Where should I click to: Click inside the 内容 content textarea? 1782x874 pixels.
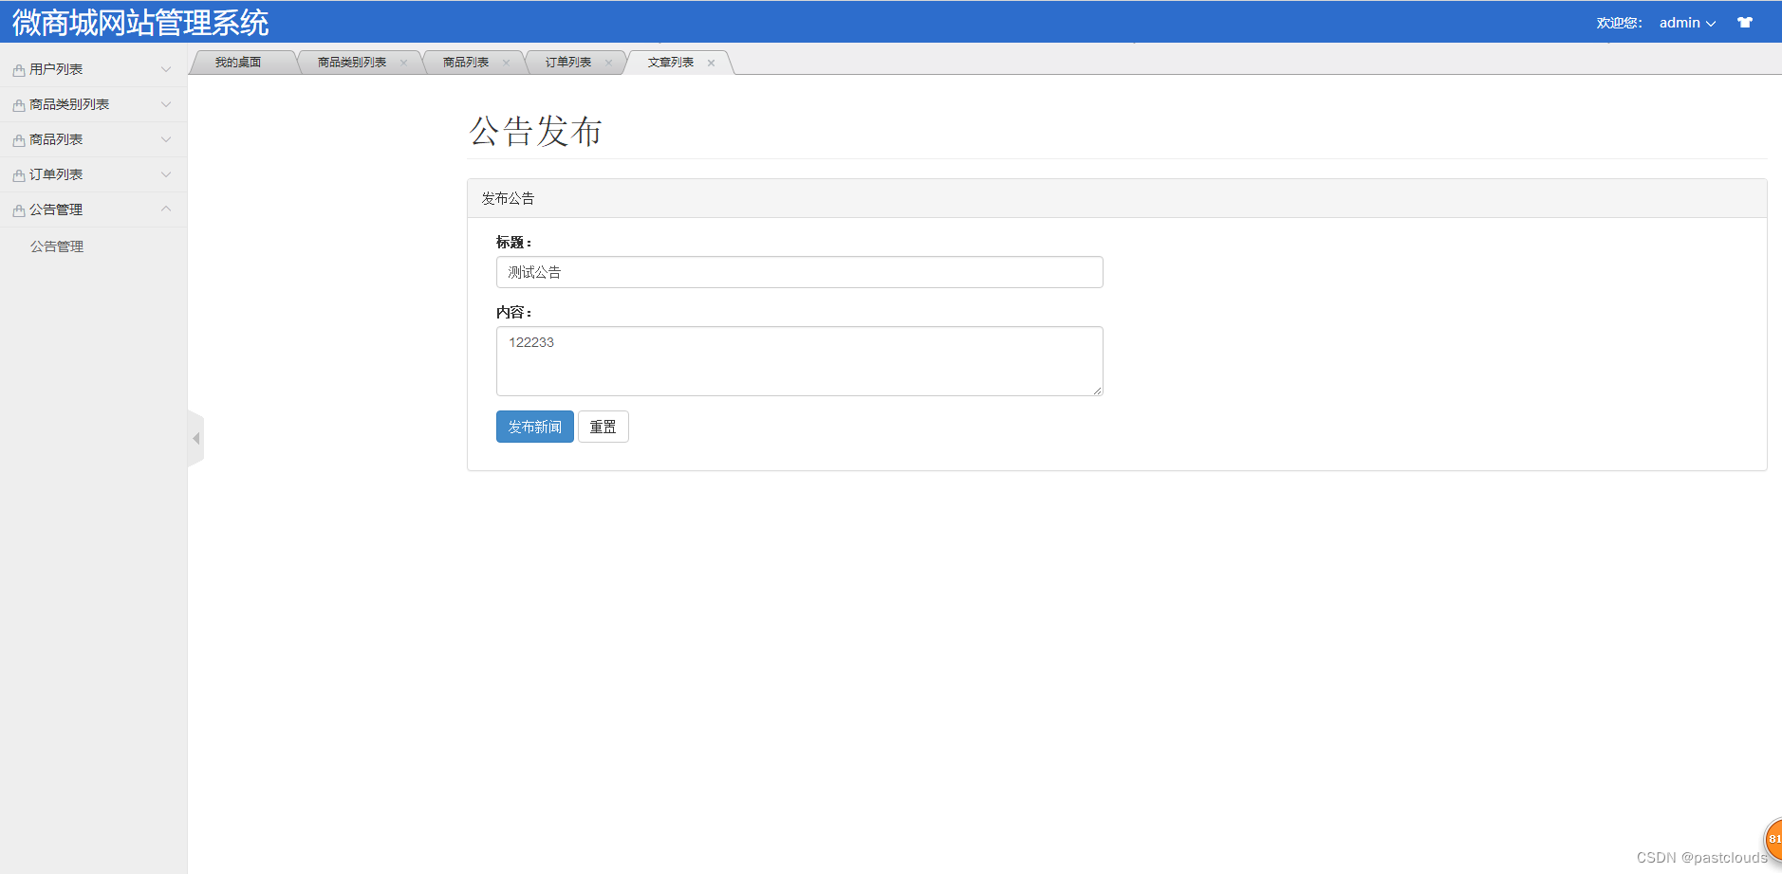pyautogui.click(x=799, y=361)
